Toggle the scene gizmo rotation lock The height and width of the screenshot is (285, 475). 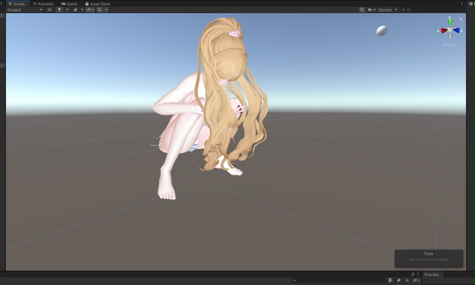(460, 19)
